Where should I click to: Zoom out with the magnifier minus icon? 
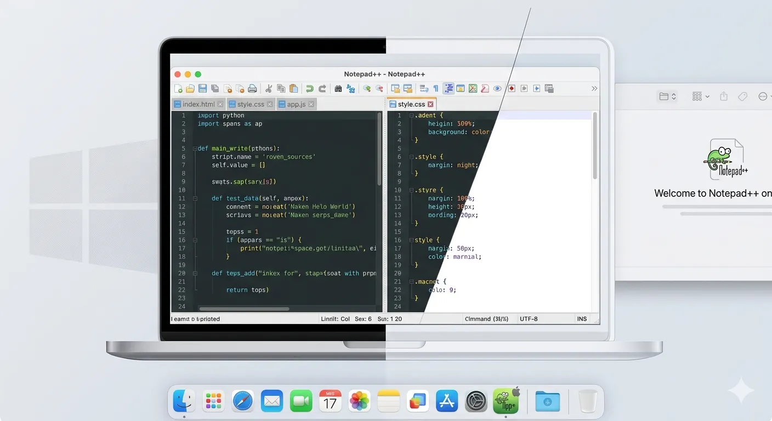(379, 89)
